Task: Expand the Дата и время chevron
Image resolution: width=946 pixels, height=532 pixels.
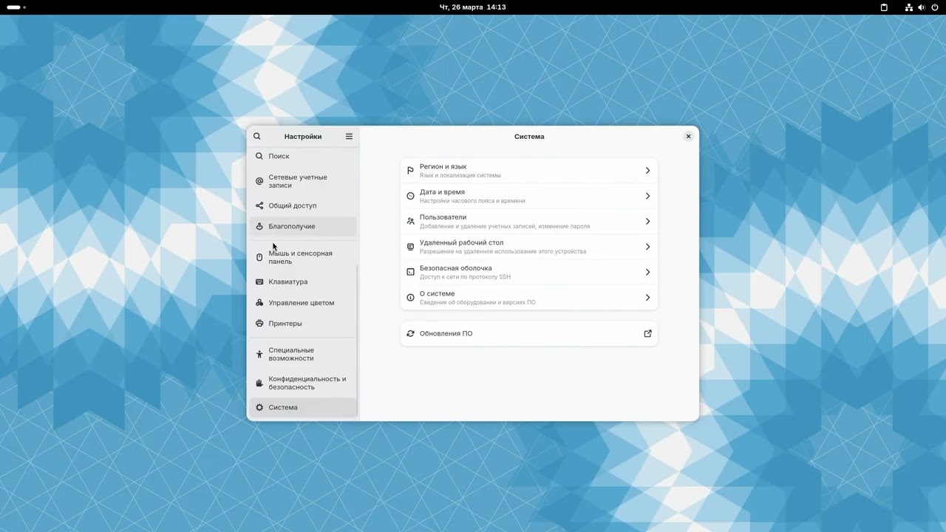Action: pyautogui.click(x=647, y=196)
